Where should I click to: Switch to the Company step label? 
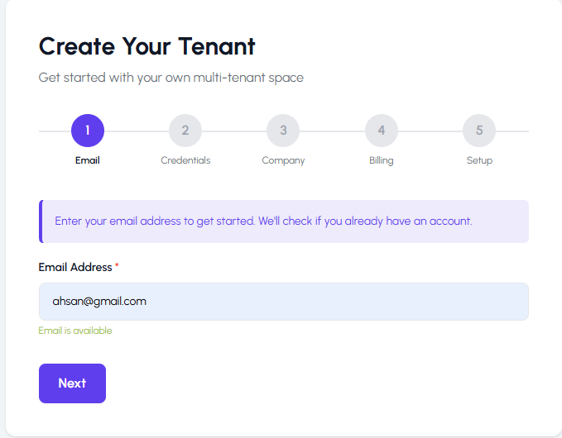pos(283,160)
